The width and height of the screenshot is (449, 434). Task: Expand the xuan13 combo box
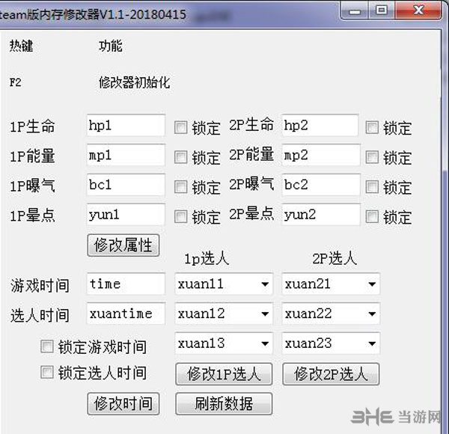(224, 343)
